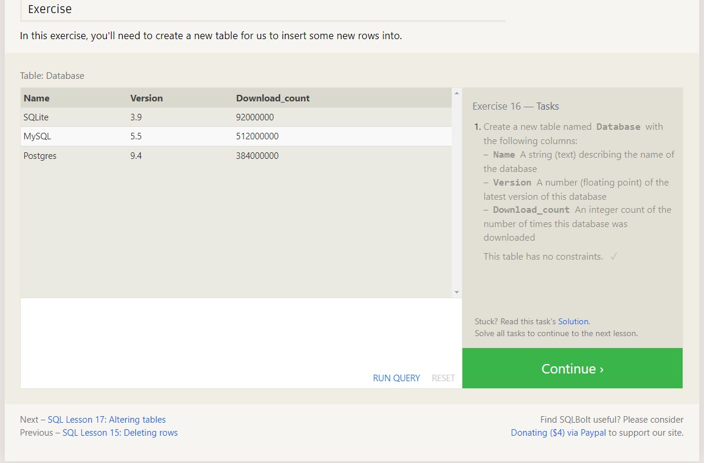The image size is (704, 463).
Task: Click version value 9.4
Action: point(136,156)
